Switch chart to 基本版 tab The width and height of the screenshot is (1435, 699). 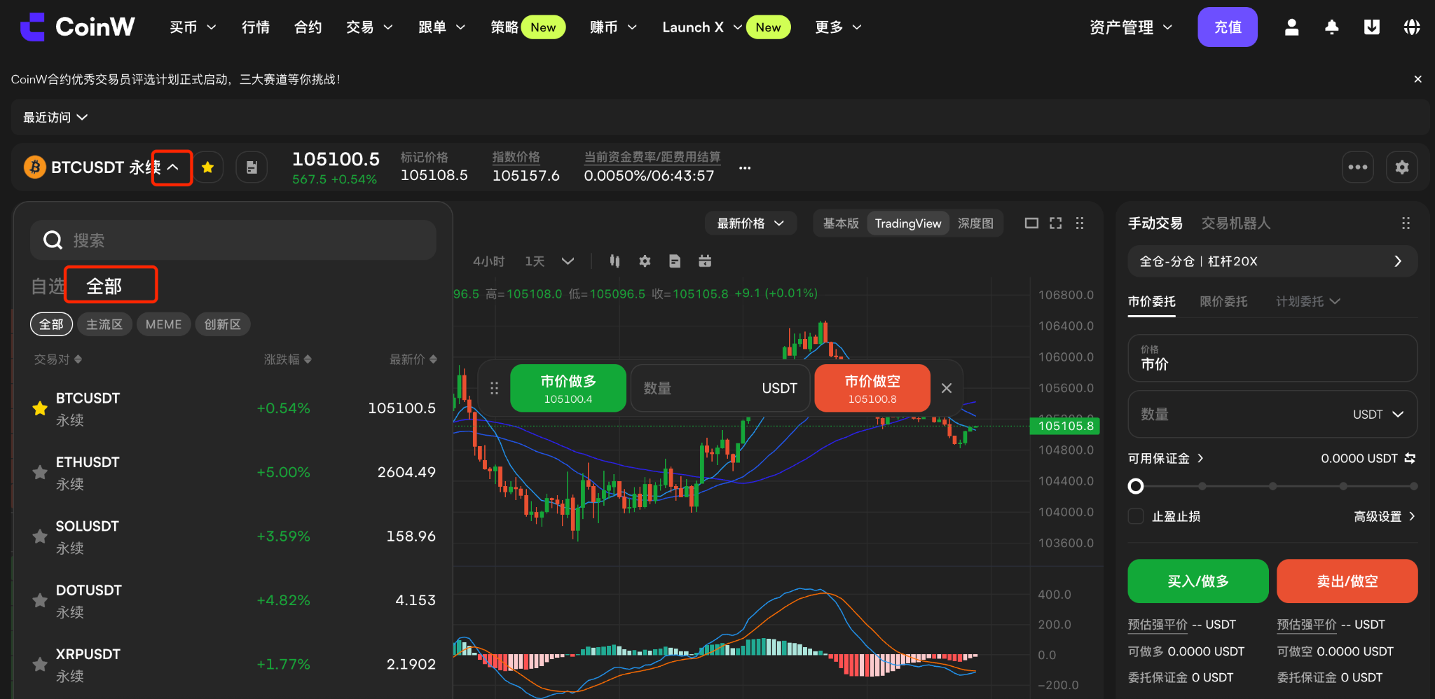(841, 223)
